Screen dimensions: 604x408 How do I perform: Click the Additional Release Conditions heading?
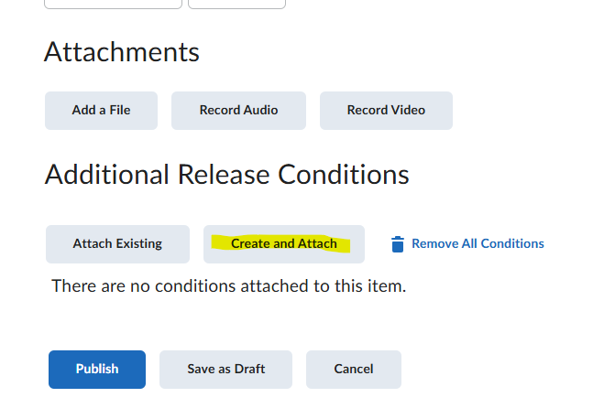(x=227, y=175)
